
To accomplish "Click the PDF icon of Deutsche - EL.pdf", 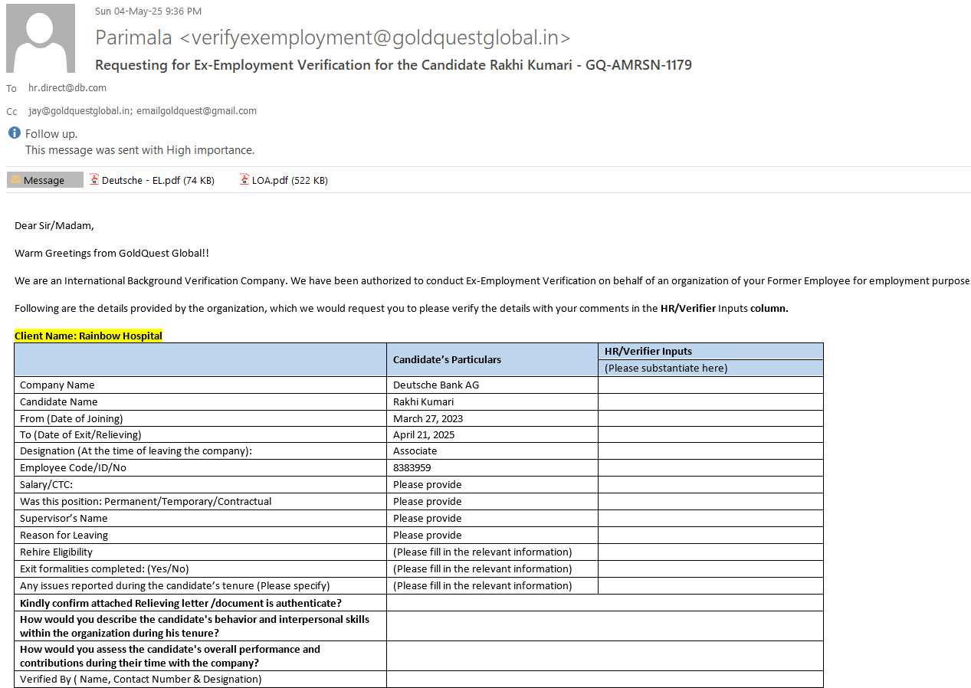I will (94, 180).
